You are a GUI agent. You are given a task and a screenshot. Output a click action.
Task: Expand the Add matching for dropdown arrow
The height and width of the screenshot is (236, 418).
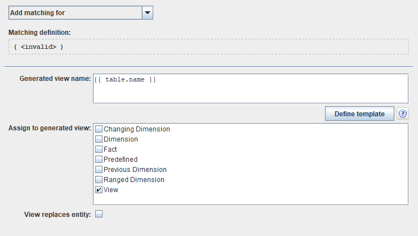coord(147,12)
